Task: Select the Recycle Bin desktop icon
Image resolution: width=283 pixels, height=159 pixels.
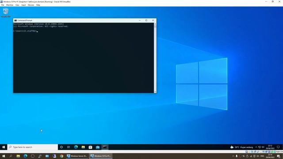Action: pyautogui.click(x=6, y=13)
